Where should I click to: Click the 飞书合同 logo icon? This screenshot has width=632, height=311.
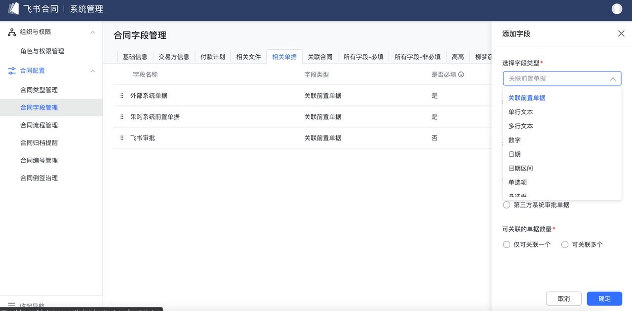13,9
